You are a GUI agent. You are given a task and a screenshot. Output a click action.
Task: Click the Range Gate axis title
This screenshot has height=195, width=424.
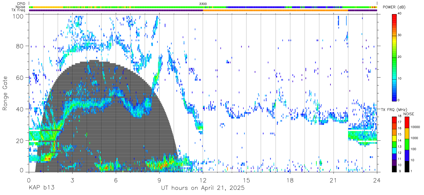click(x=5, y=93)
